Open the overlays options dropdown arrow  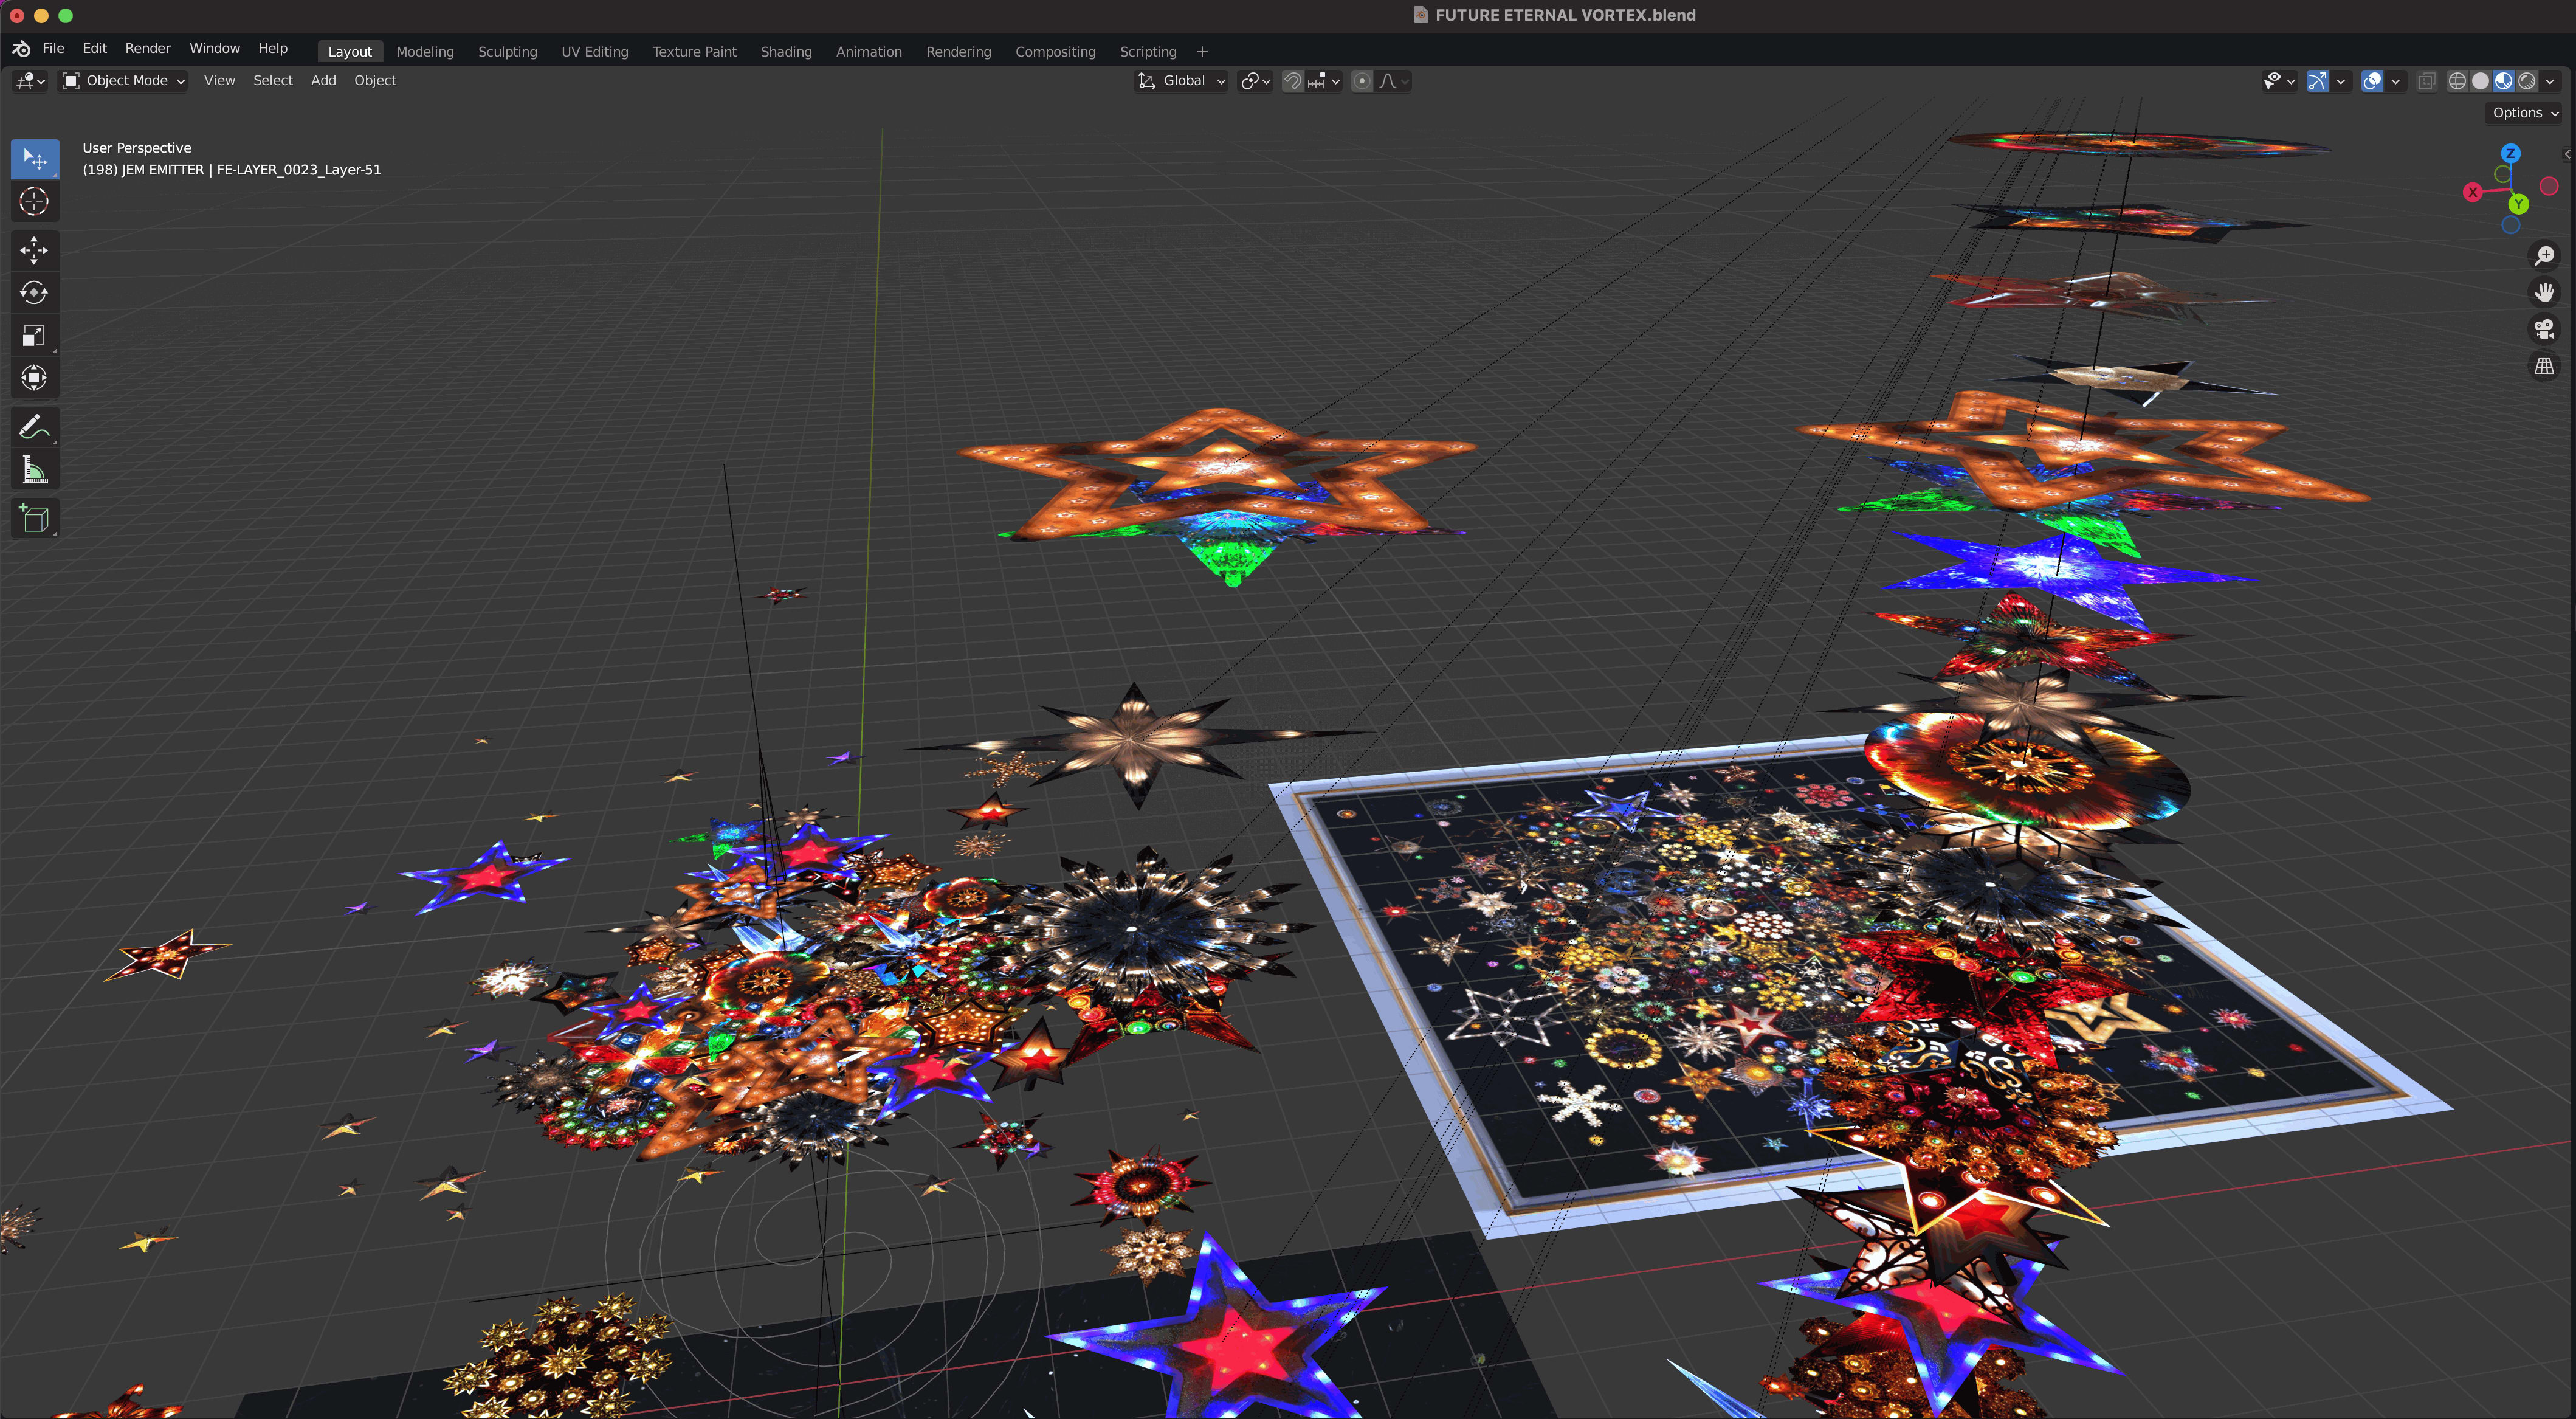[2396, 81]
